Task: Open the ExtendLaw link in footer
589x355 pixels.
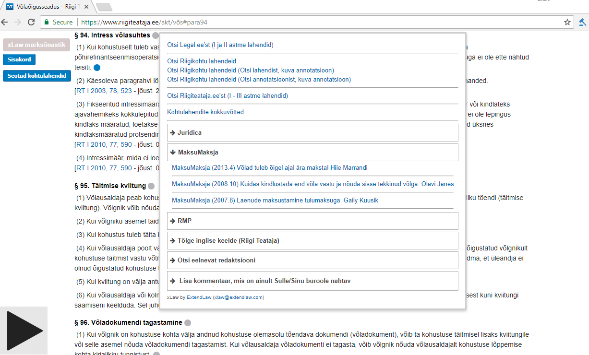Action: [199, 297]
